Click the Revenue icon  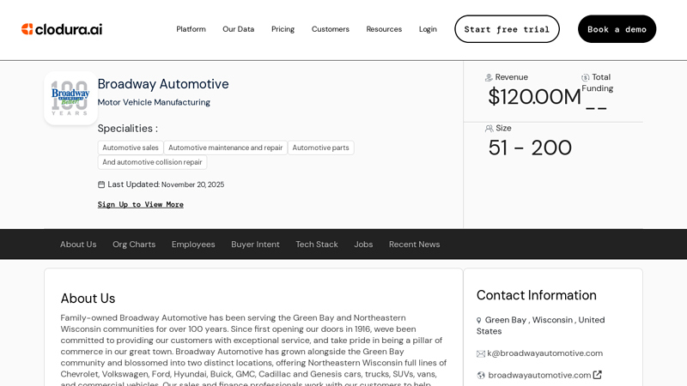click(x=489, y=77)
